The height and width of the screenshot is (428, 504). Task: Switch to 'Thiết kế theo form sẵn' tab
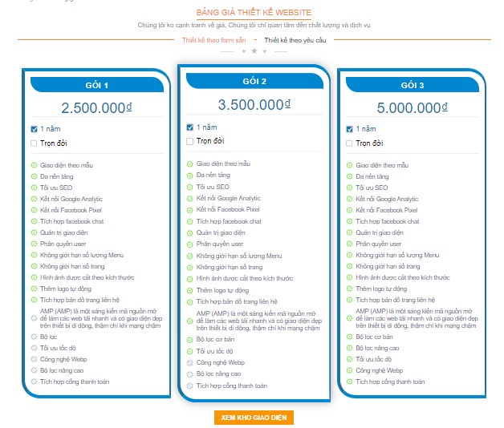tap(213, 39)
